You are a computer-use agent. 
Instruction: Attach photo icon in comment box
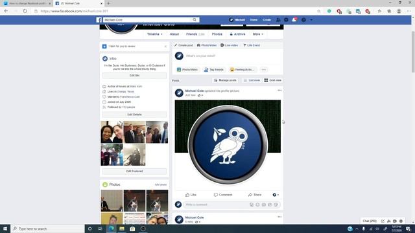264,205
